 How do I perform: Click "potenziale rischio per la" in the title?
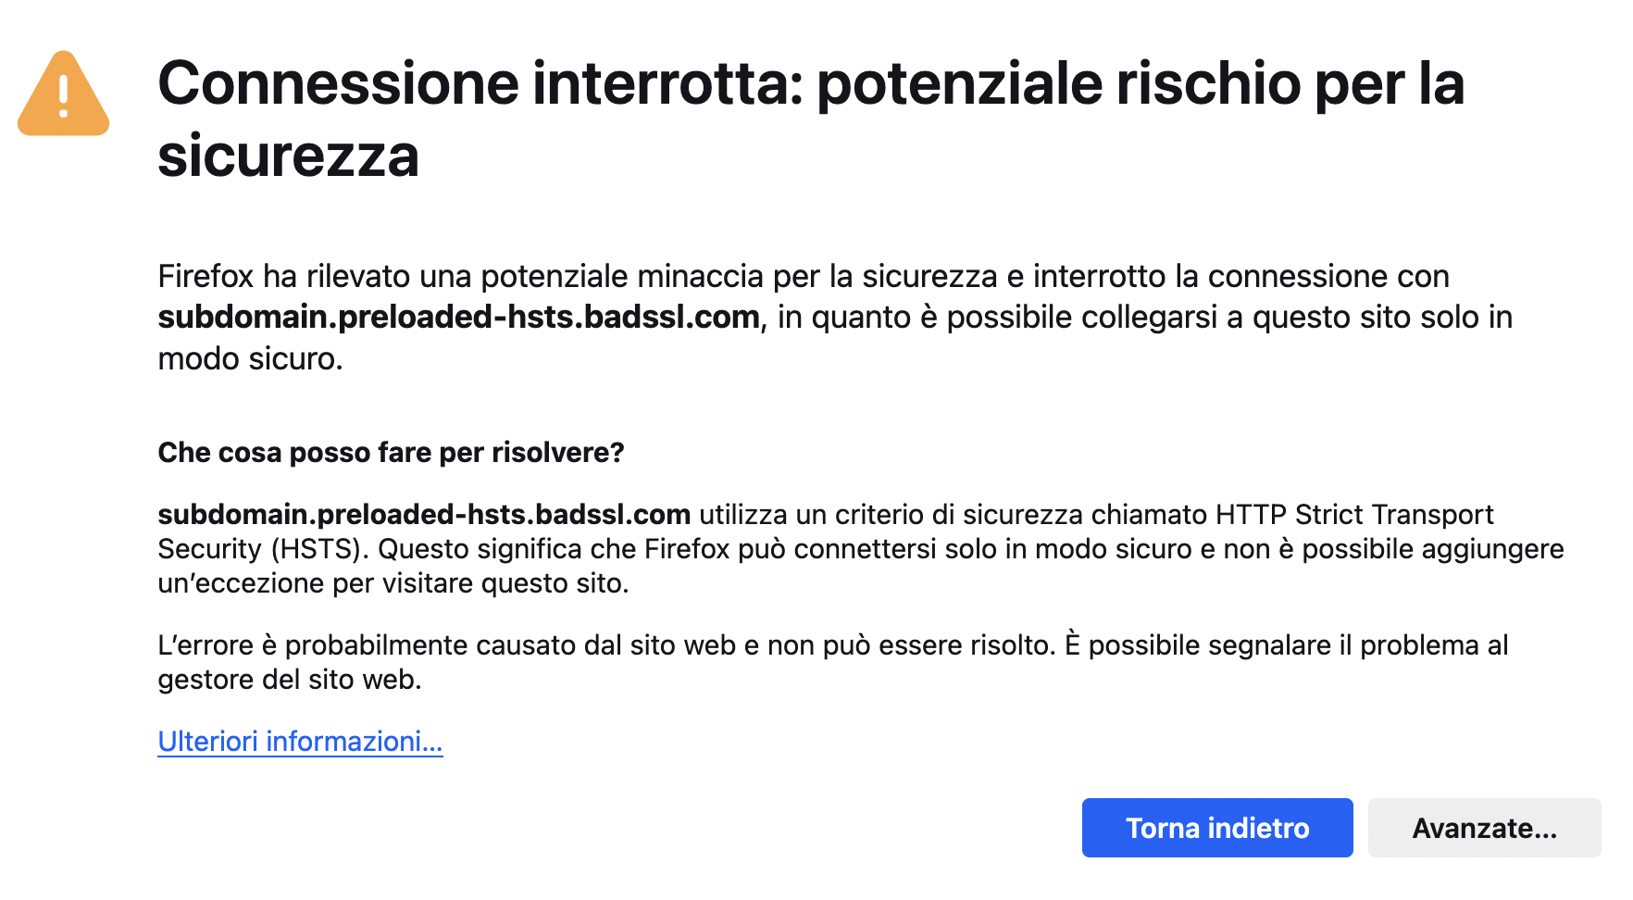(x=1140, y=83)
